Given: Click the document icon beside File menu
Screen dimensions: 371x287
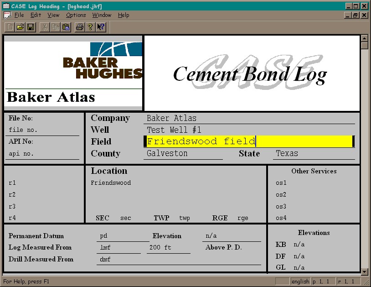Looking at the screenshot, I should click(x=7, y=15).
